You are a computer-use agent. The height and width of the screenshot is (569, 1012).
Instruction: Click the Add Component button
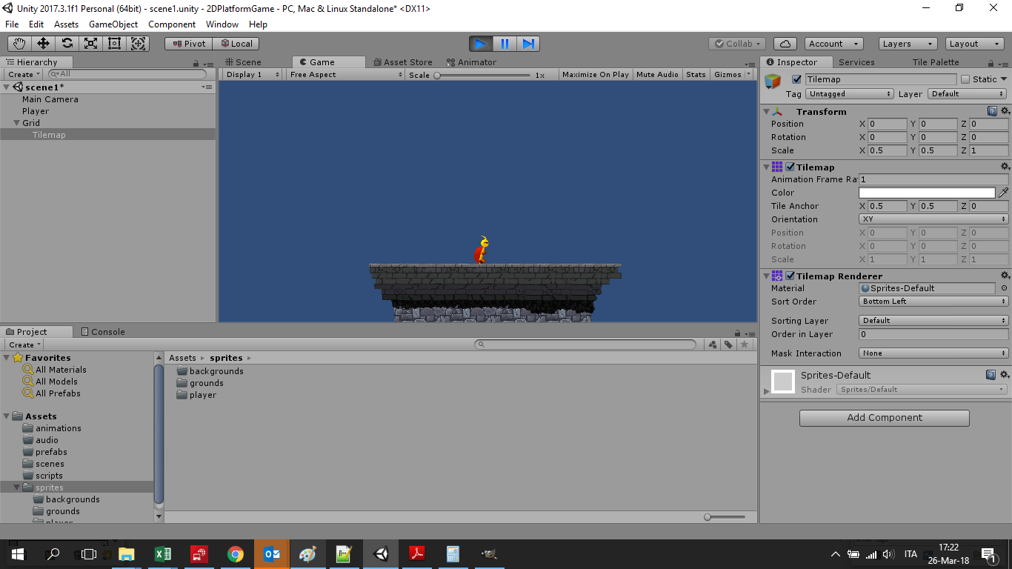[884, 418]
